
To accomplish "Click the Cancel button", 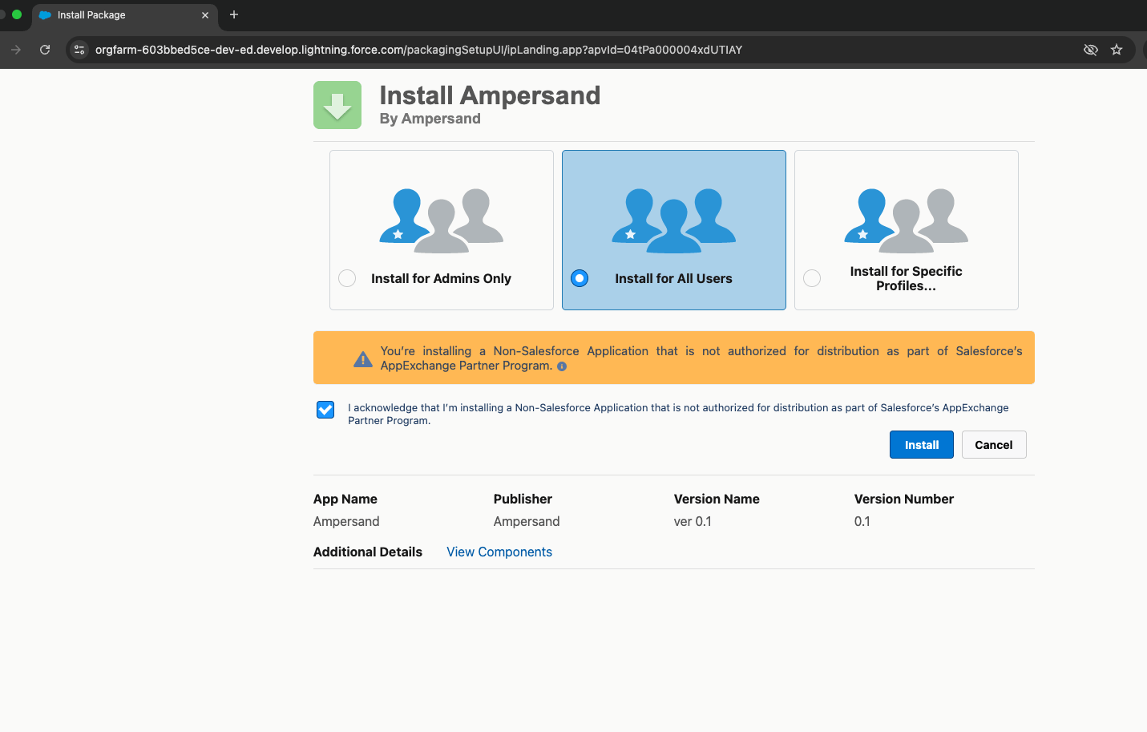I will tap(994, 445).
